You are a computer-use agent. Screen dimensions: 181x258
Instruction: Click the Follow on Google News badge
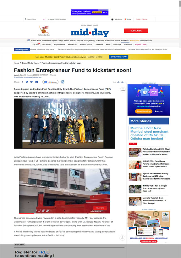[50, 82]
